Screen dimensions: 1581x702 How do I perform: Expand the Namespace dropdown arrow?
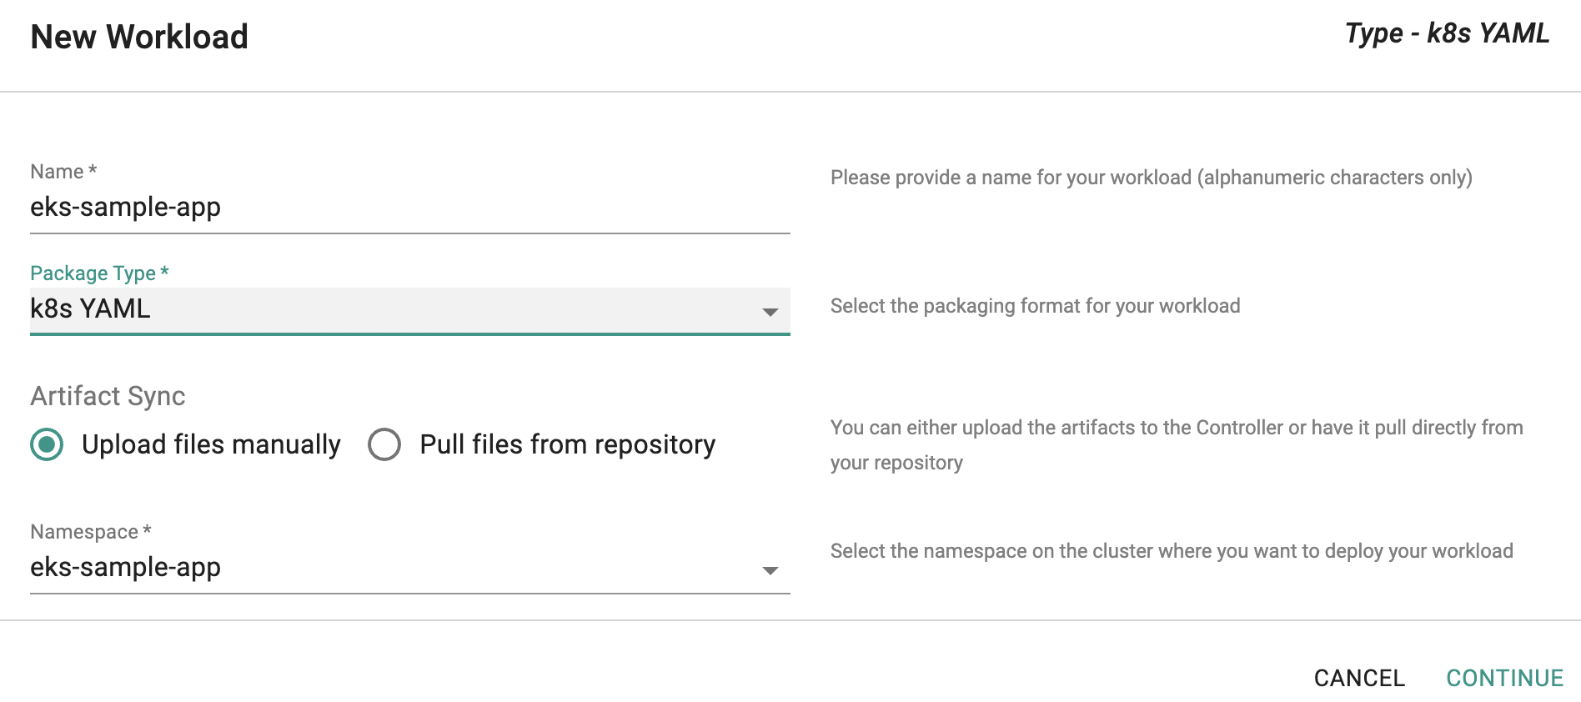770,571
